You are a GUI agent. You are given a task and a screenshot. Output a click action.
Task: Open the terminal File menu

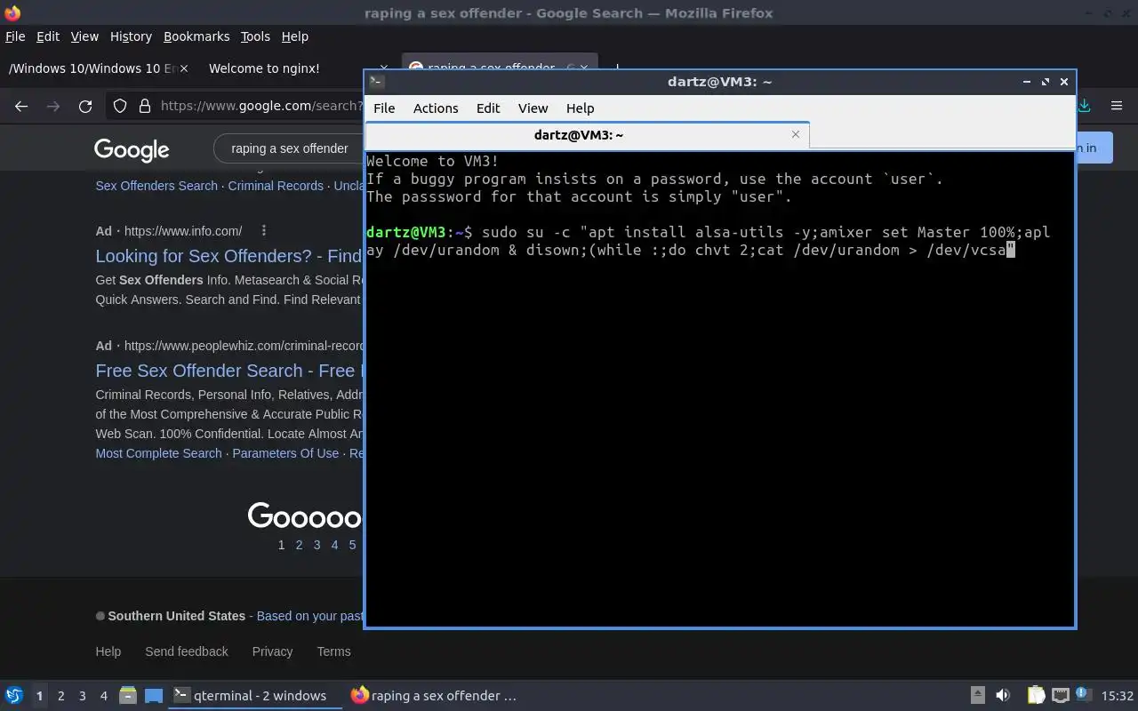point(384,108)
